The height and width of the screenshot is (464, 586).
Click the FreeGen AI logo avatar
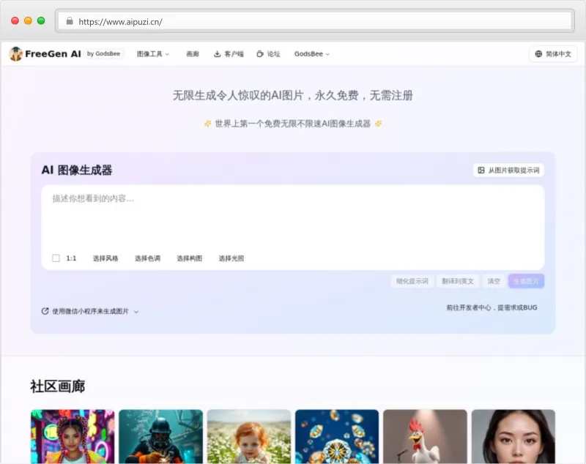[16, 54]
